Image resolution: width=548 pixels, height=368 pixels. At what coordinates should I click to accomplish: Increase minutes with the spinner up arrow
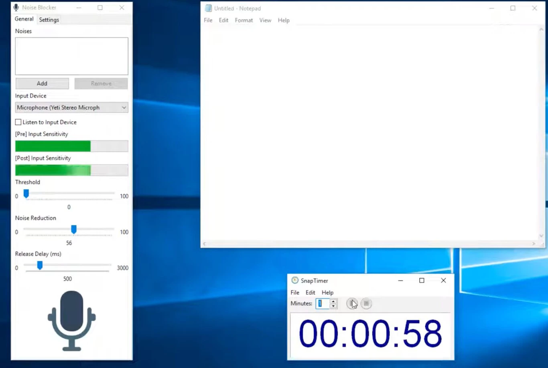[333, 301]
